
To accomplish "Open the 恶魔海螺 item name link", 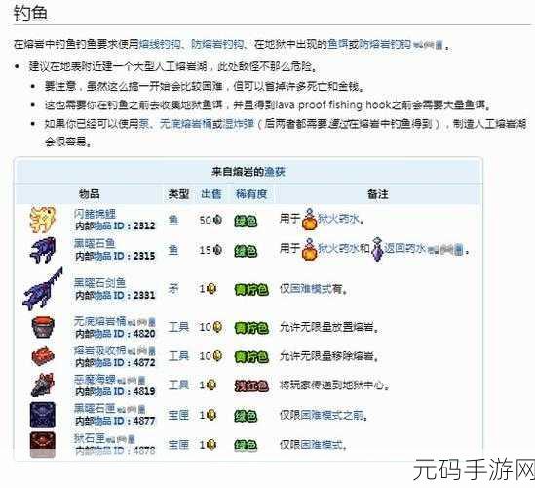I will click(x=96, y=380).
